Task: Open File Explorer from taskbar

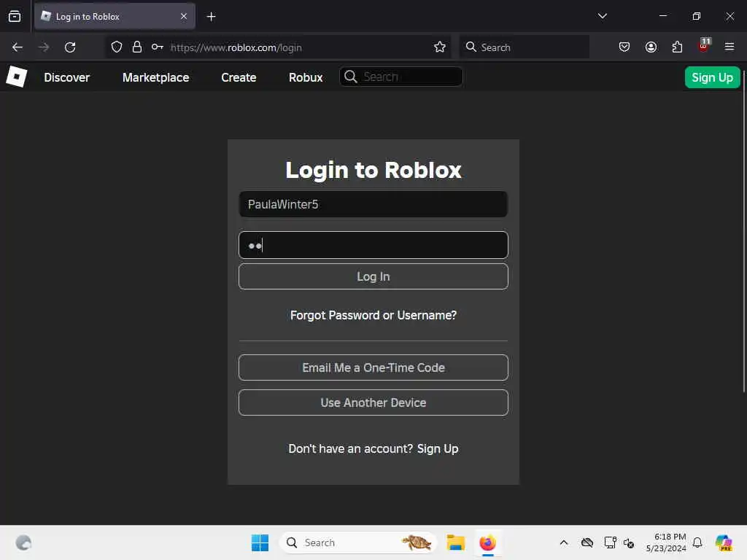Action: (455, 542)
